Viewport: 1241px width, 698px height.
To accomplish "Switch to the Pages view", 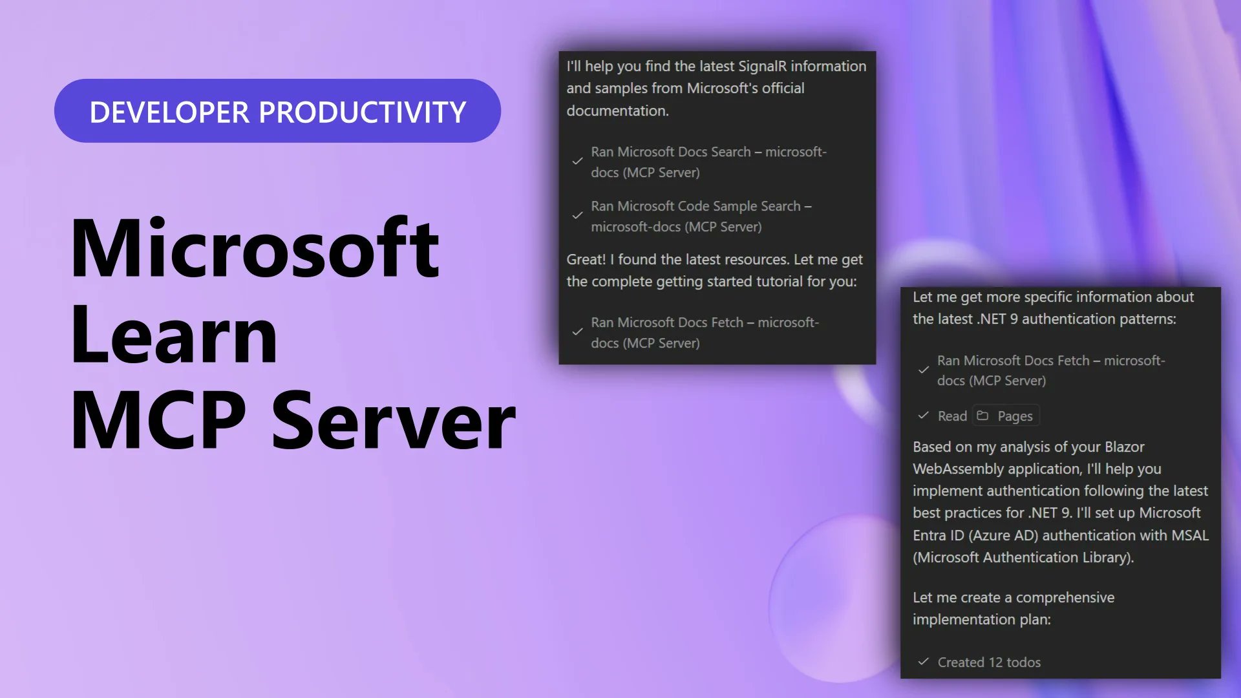I will (x=1016, y=416).
